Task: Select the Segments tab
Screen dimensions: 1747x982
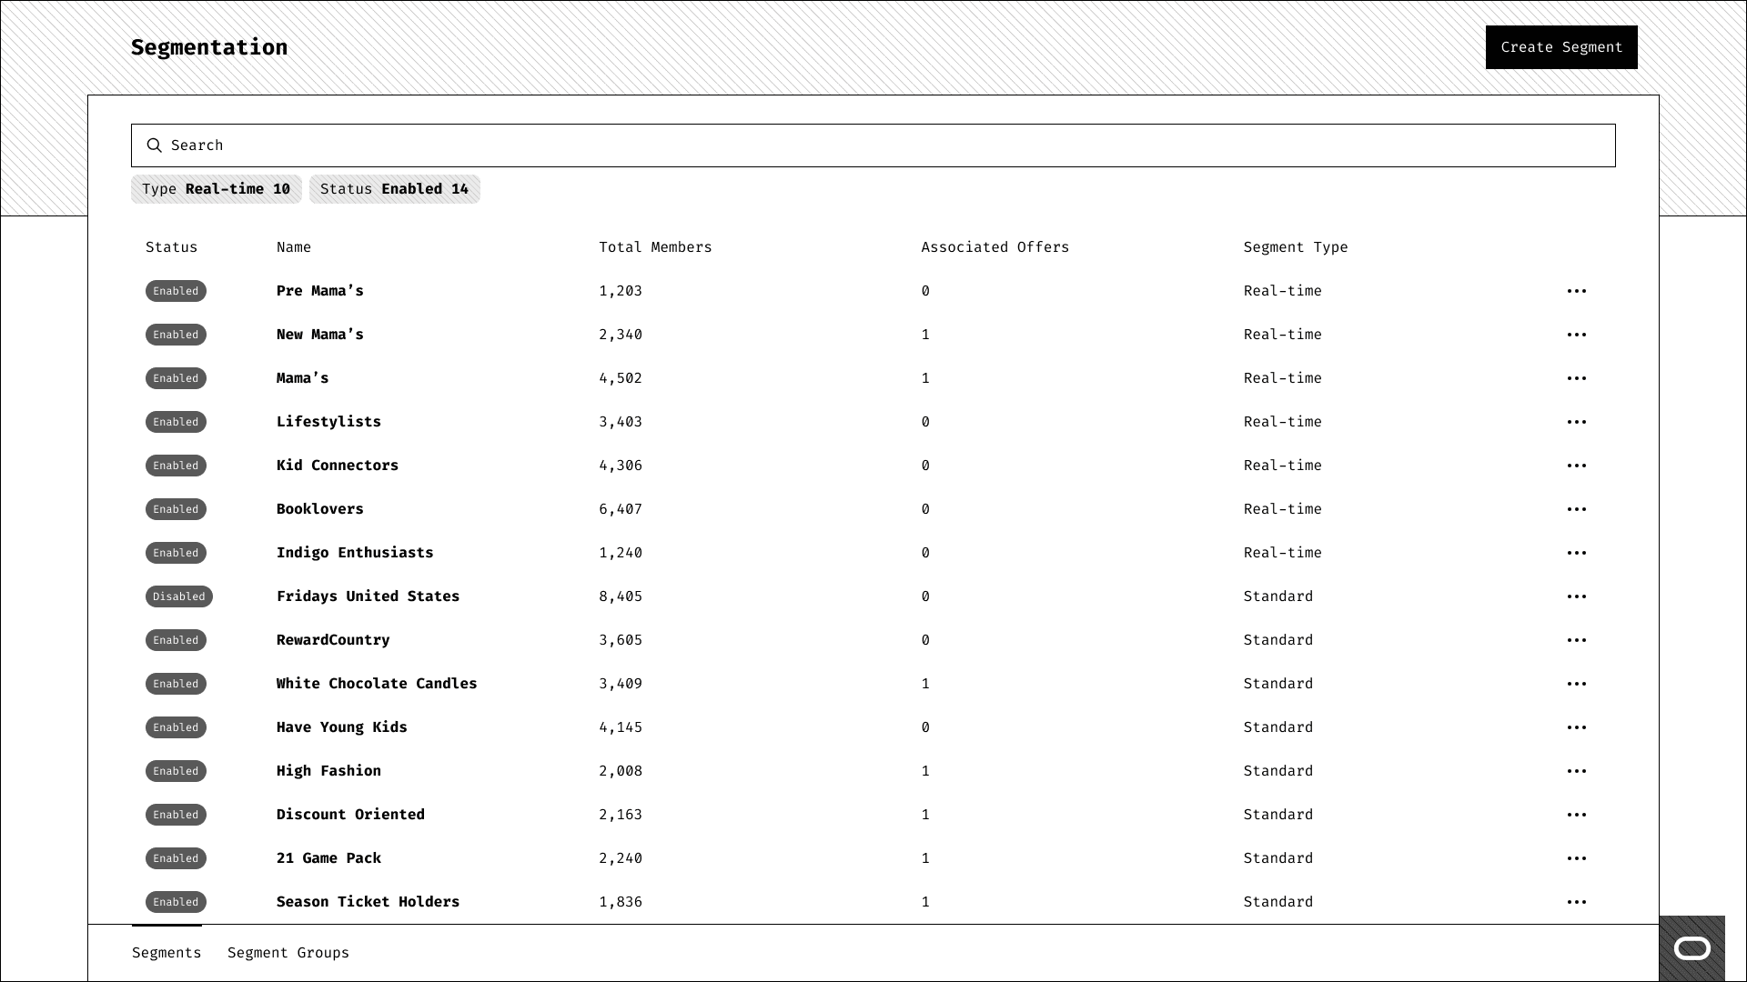Action: (167, 953)
